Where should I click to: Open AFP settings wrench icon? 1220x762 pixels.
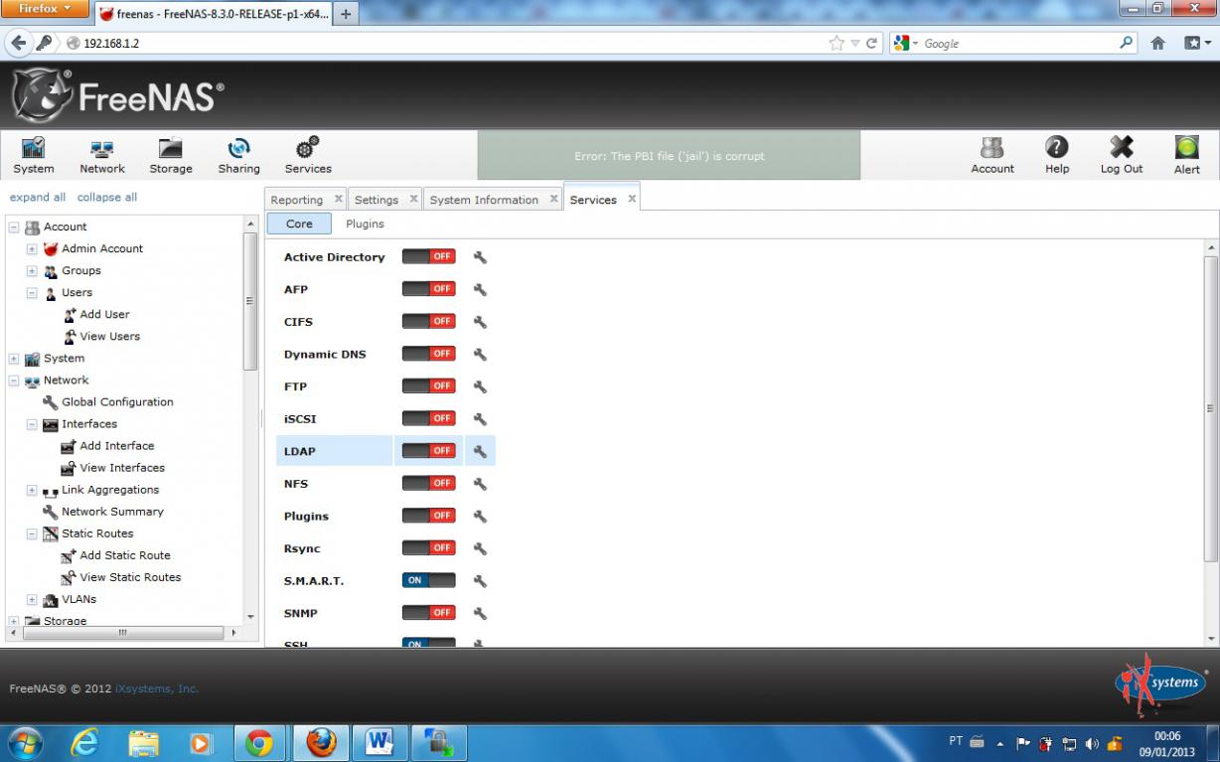point(480,289)
